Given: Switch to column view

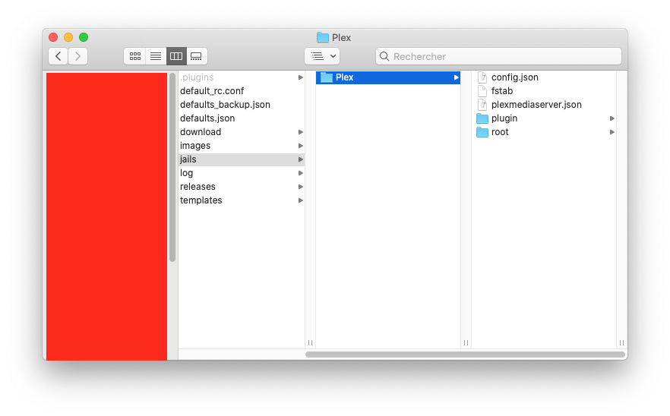Looking at the screenshot, I should coord(176,56).
